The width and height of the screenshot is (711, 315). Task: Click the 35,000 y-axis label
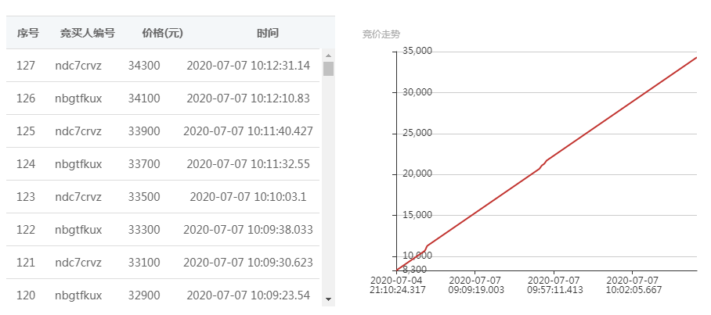417,52
